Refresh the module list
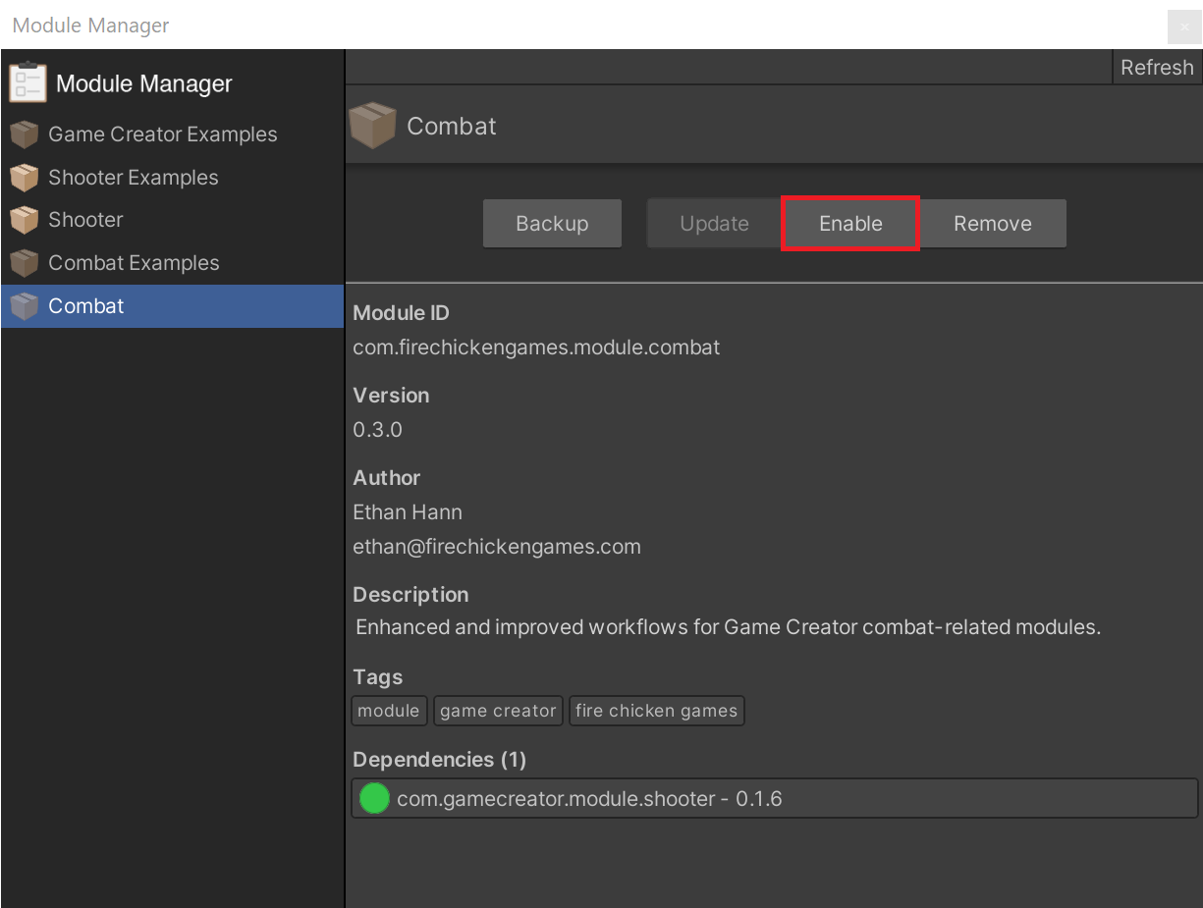This screenshot has width=1203, height=908. (1157, 68)
